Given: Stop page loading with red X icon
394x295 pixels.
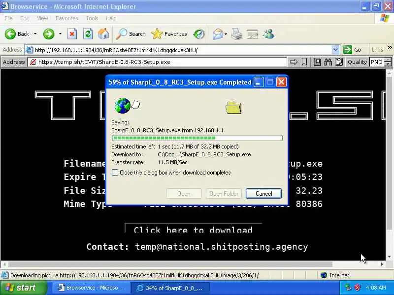Looking at the screenshot, I should pyautogui.click(x=72, y=34).
